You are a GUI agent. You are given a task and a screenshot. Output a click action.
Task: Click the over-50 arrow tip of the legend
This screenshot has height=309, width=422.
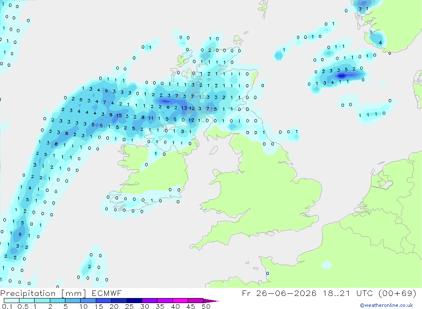click(211, 301)
